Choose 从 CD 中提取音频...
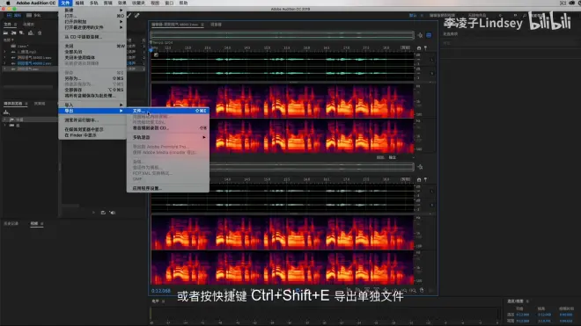The height and width of the screenshot is (326, 581). pos(92,37)
